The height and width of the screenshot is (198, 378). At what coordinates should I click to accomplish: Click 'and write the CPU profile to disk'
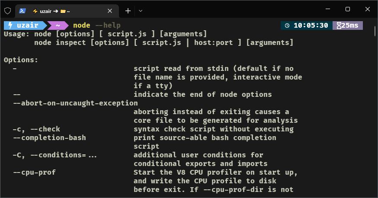pyautogui.click(x=205, y=181)
